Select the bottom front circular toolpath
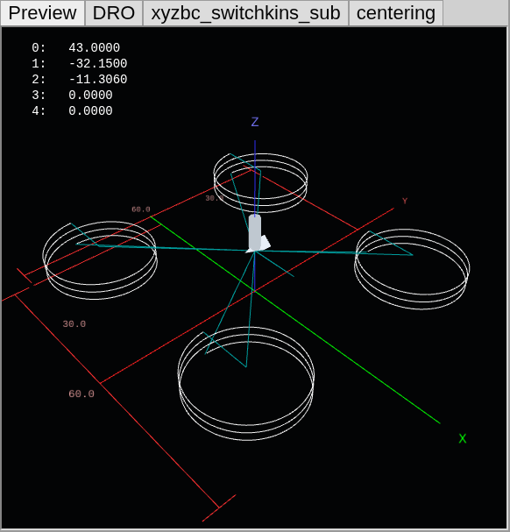 pos(246,383)
